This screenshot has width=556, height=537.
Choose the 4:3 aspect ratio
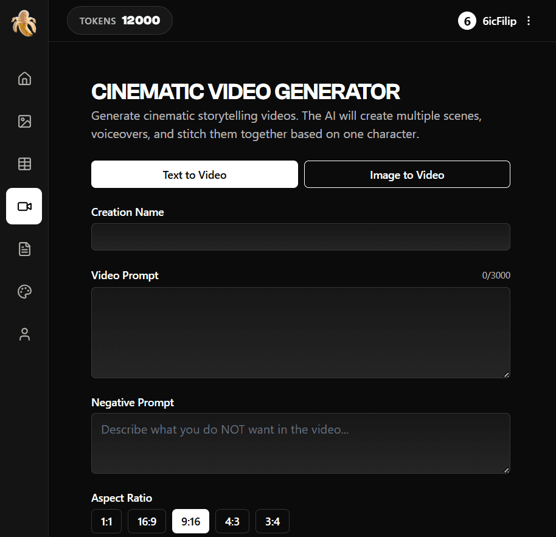pyautogui.click(x=232, y=521)
